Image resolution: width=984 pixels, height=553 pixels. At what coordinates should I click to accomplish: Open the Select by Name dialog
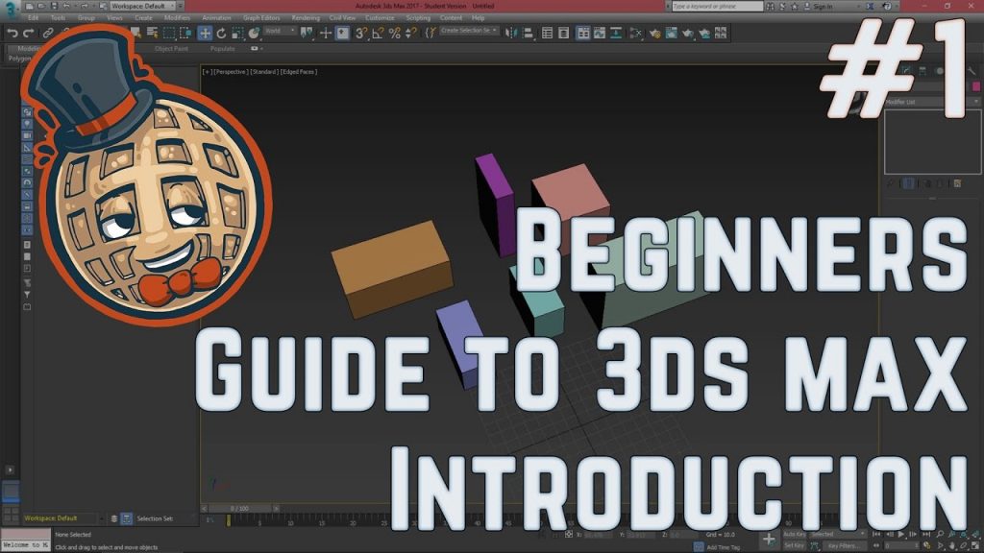tap(151, 32)
